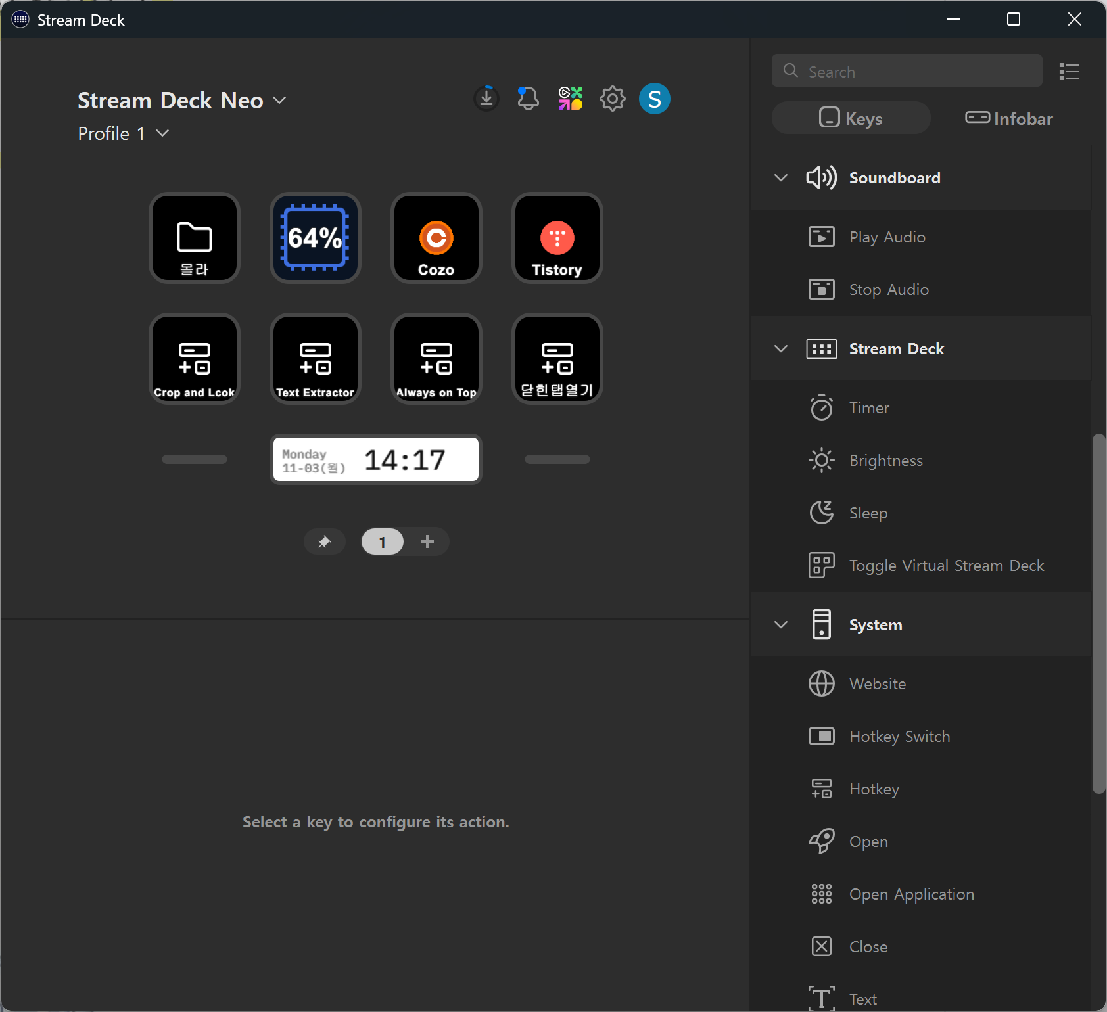This screenshot has width=1107, height=1012.
Task: Select the 64% CPU usage key
Action: click(316, 238)
